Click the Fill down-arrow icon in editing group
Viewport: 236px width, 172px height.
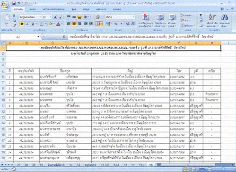pos(201,20)
